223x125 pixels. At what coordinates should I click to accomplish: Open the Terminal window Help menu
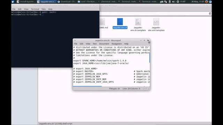click(50, 9)
